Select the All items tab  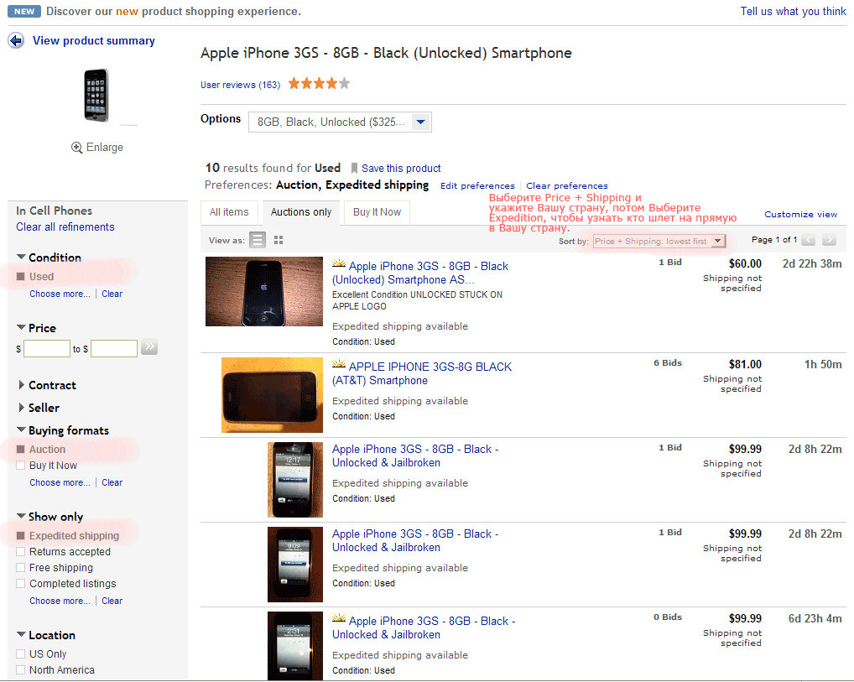coord(228,212)
